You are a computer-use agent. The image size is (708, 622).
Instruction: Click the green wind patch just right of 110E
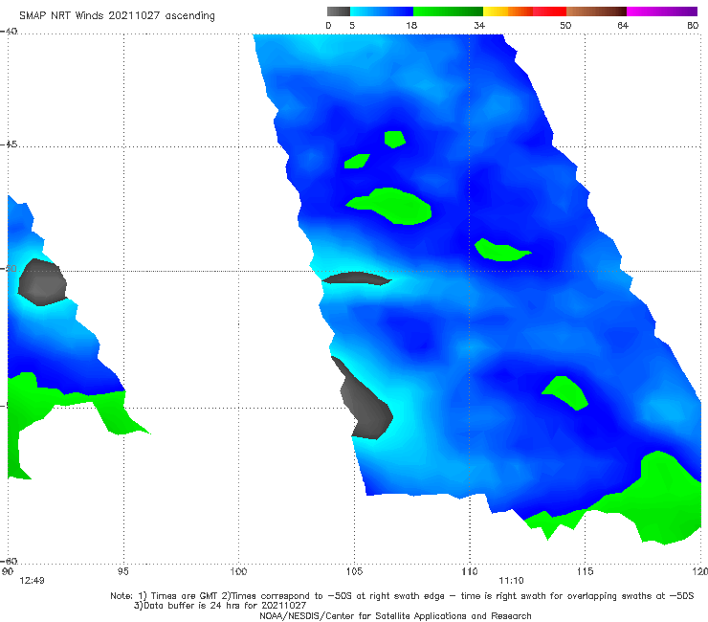501,250
